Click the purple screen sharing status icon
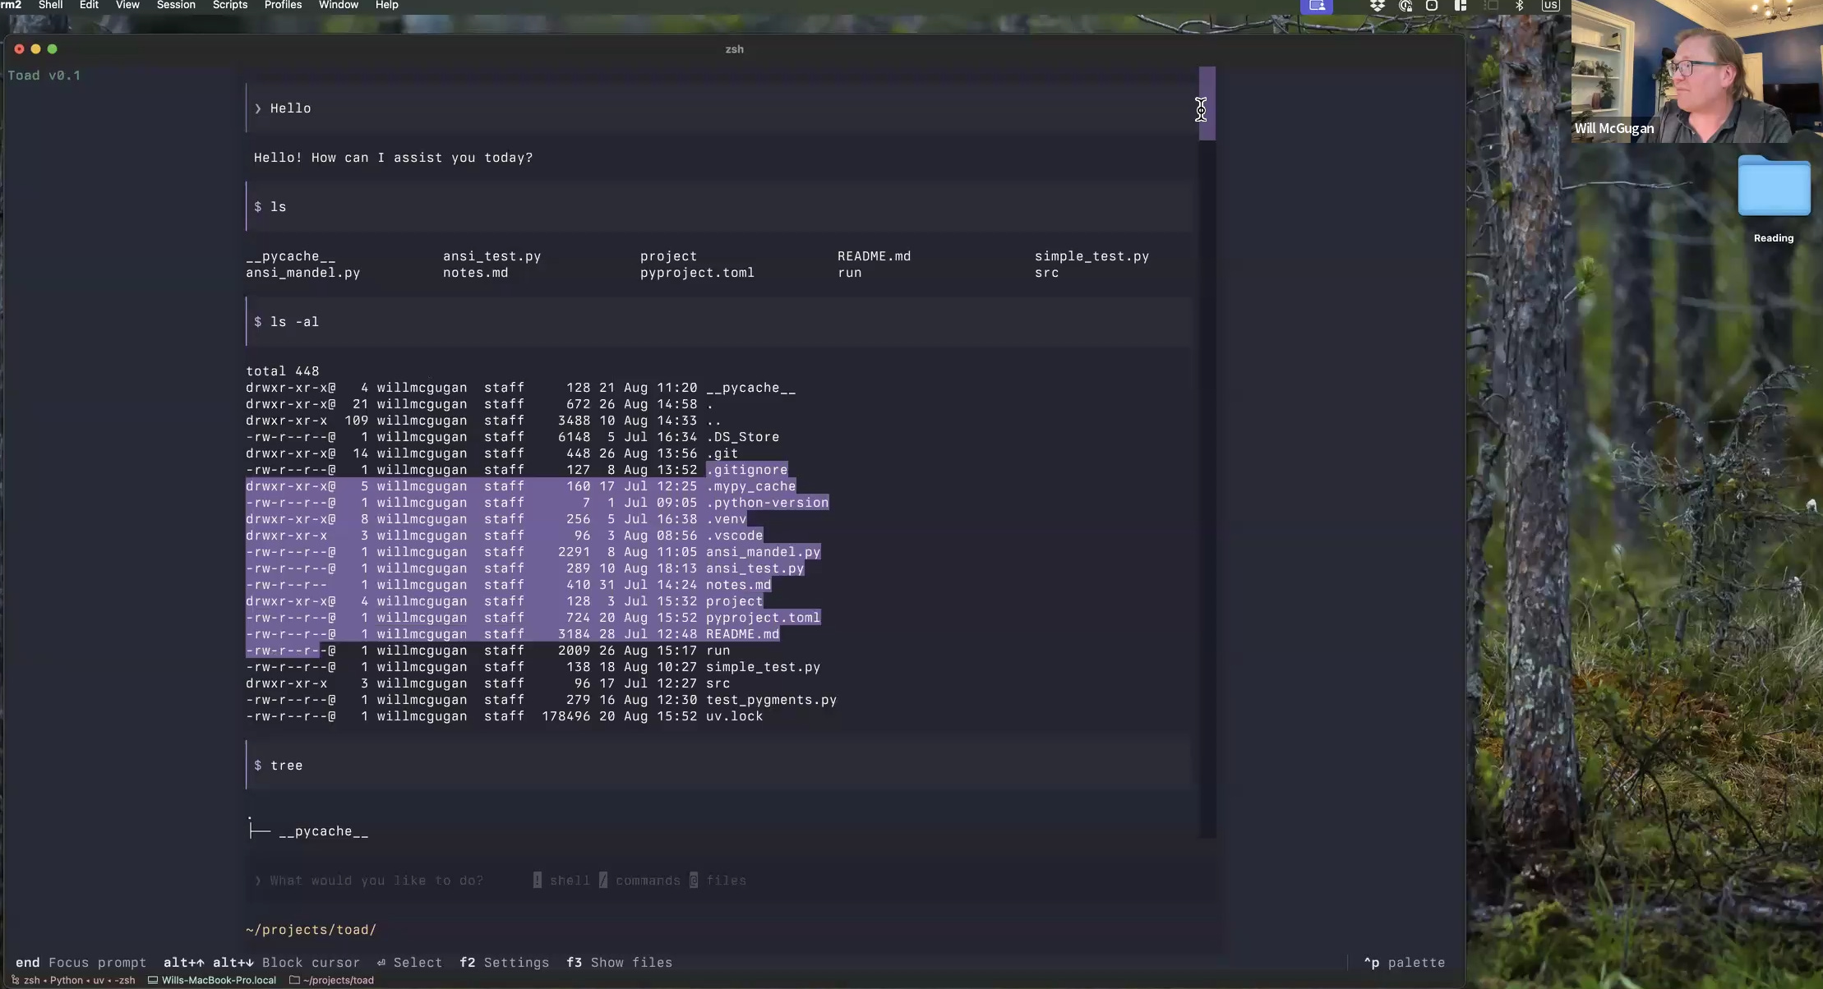Image resolution: width=1823 pixels, height=989 pixels. pyautogui.click(x=1317, y=6)
